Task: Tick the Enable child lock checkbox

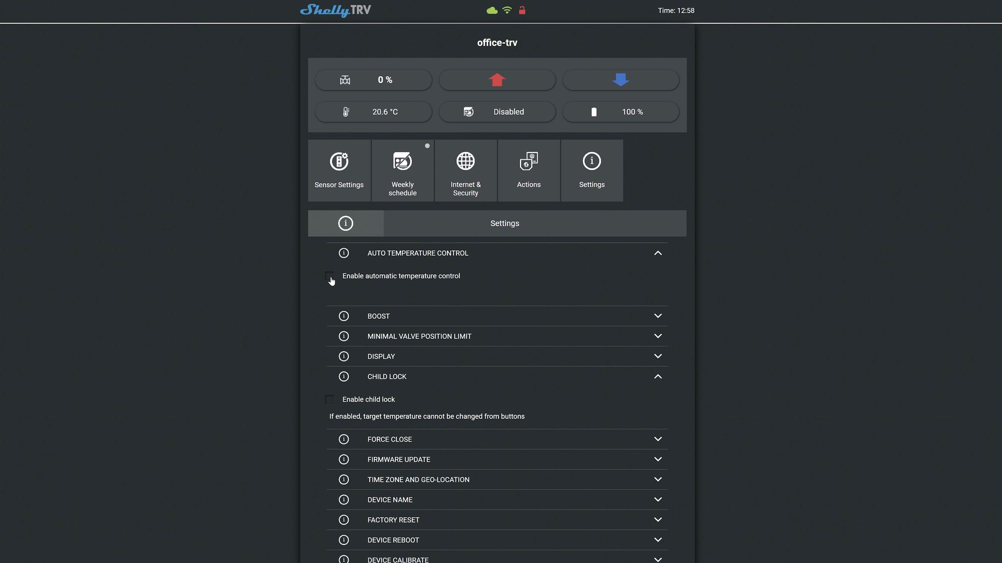Action: (329, 399)
